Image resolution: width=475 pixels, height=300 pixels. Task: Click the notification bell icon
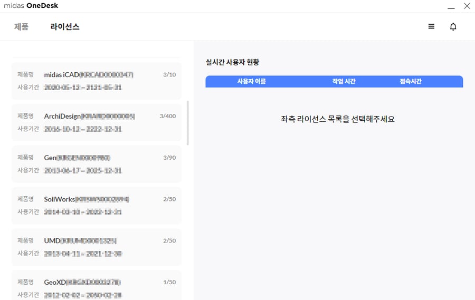[453, 26]
